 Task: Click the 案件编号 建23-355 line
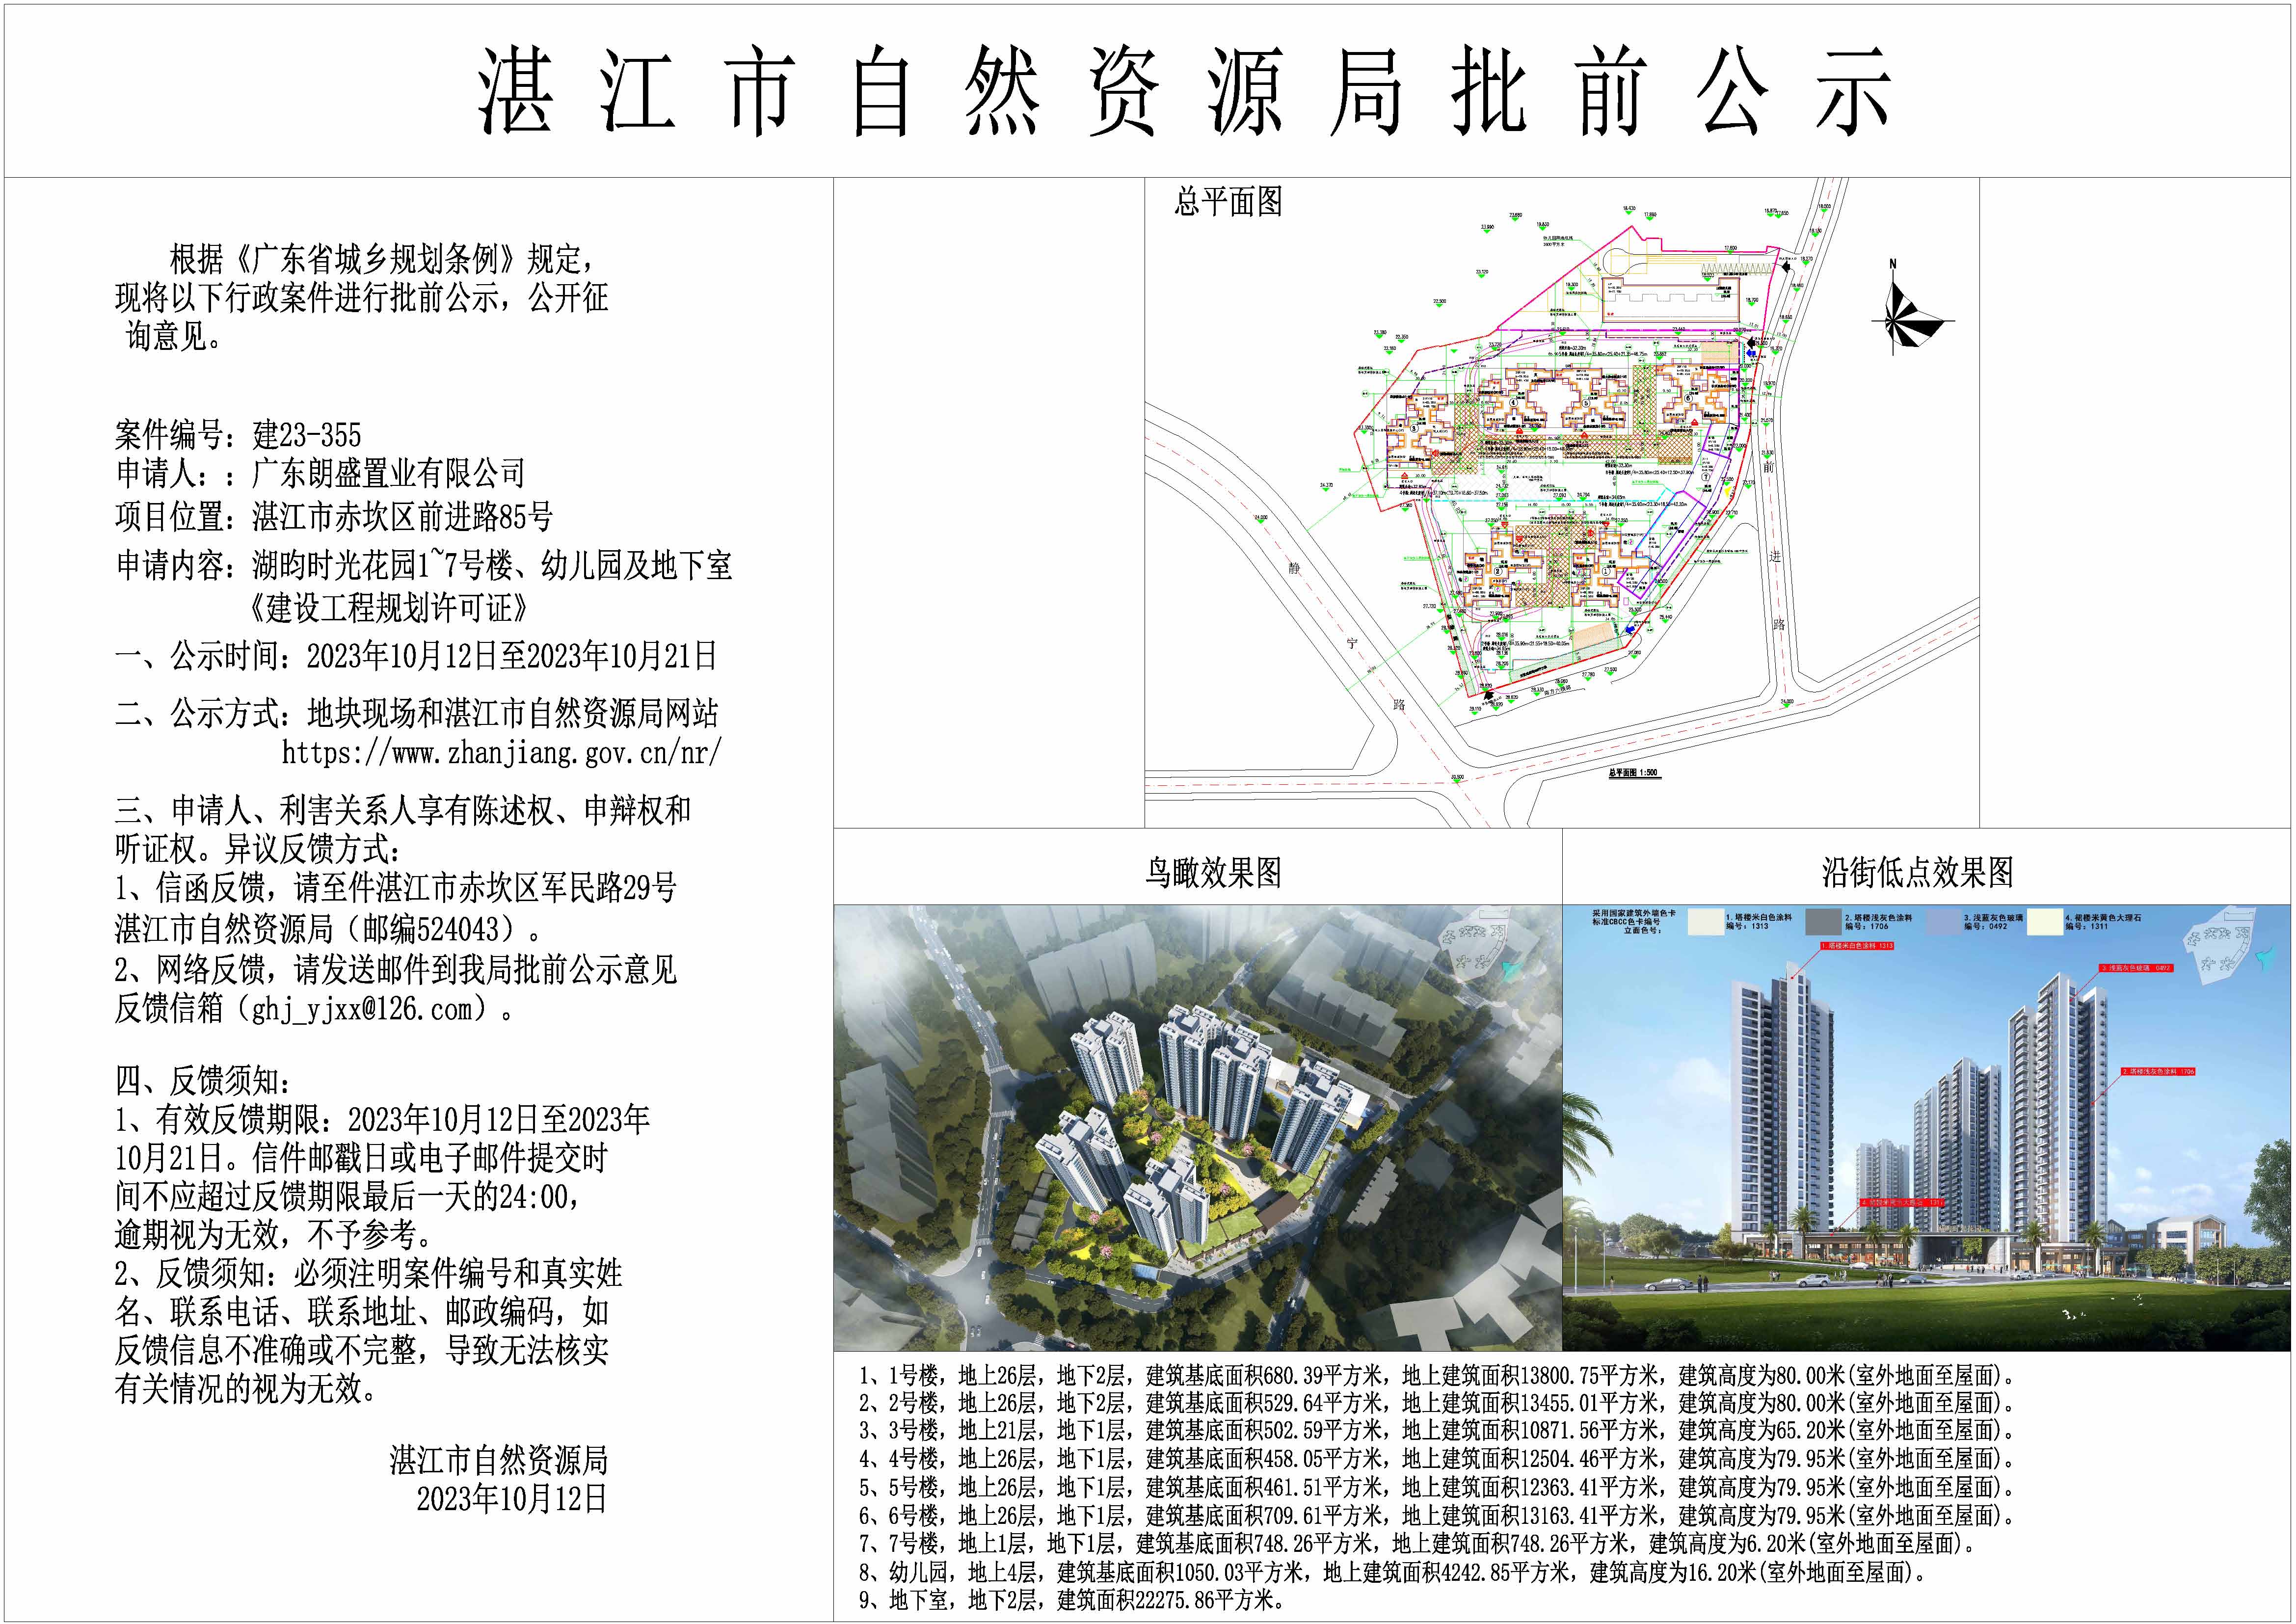click(238, 435)
